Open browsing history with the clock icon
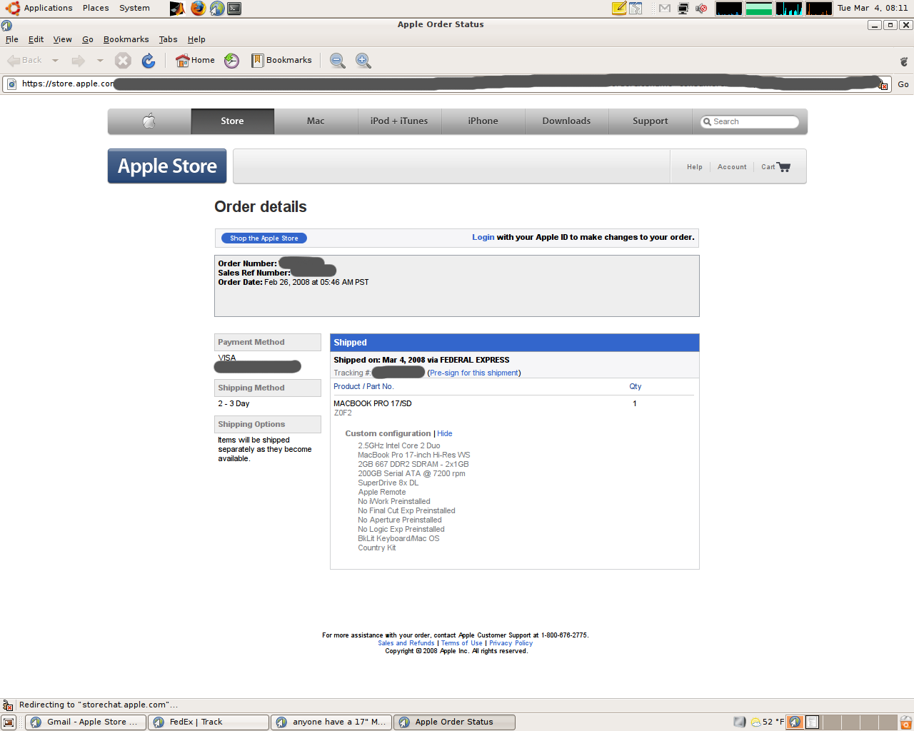 click(x=231, y=61)
